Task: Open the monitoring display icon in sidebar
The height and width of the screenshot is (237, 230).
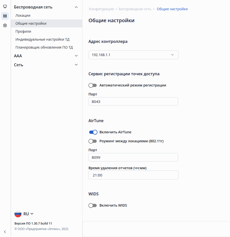Action: tap(5, 6)
